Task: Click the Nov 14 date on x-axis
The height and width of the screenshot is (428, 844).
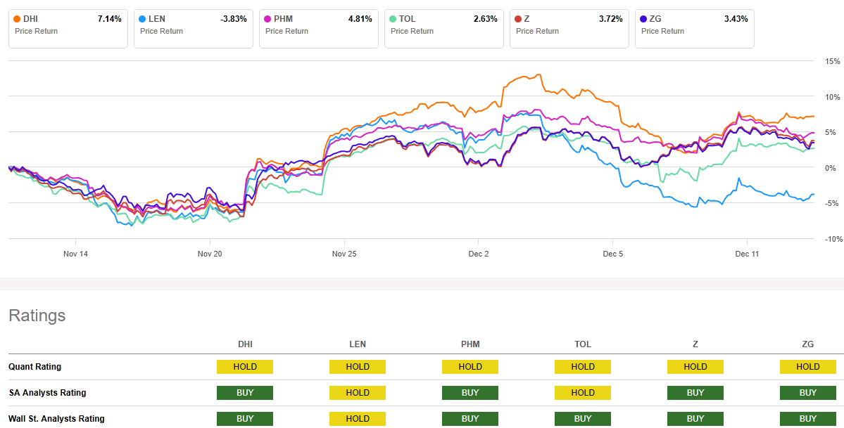Action: pyautogui.click(x=75, y=254)
